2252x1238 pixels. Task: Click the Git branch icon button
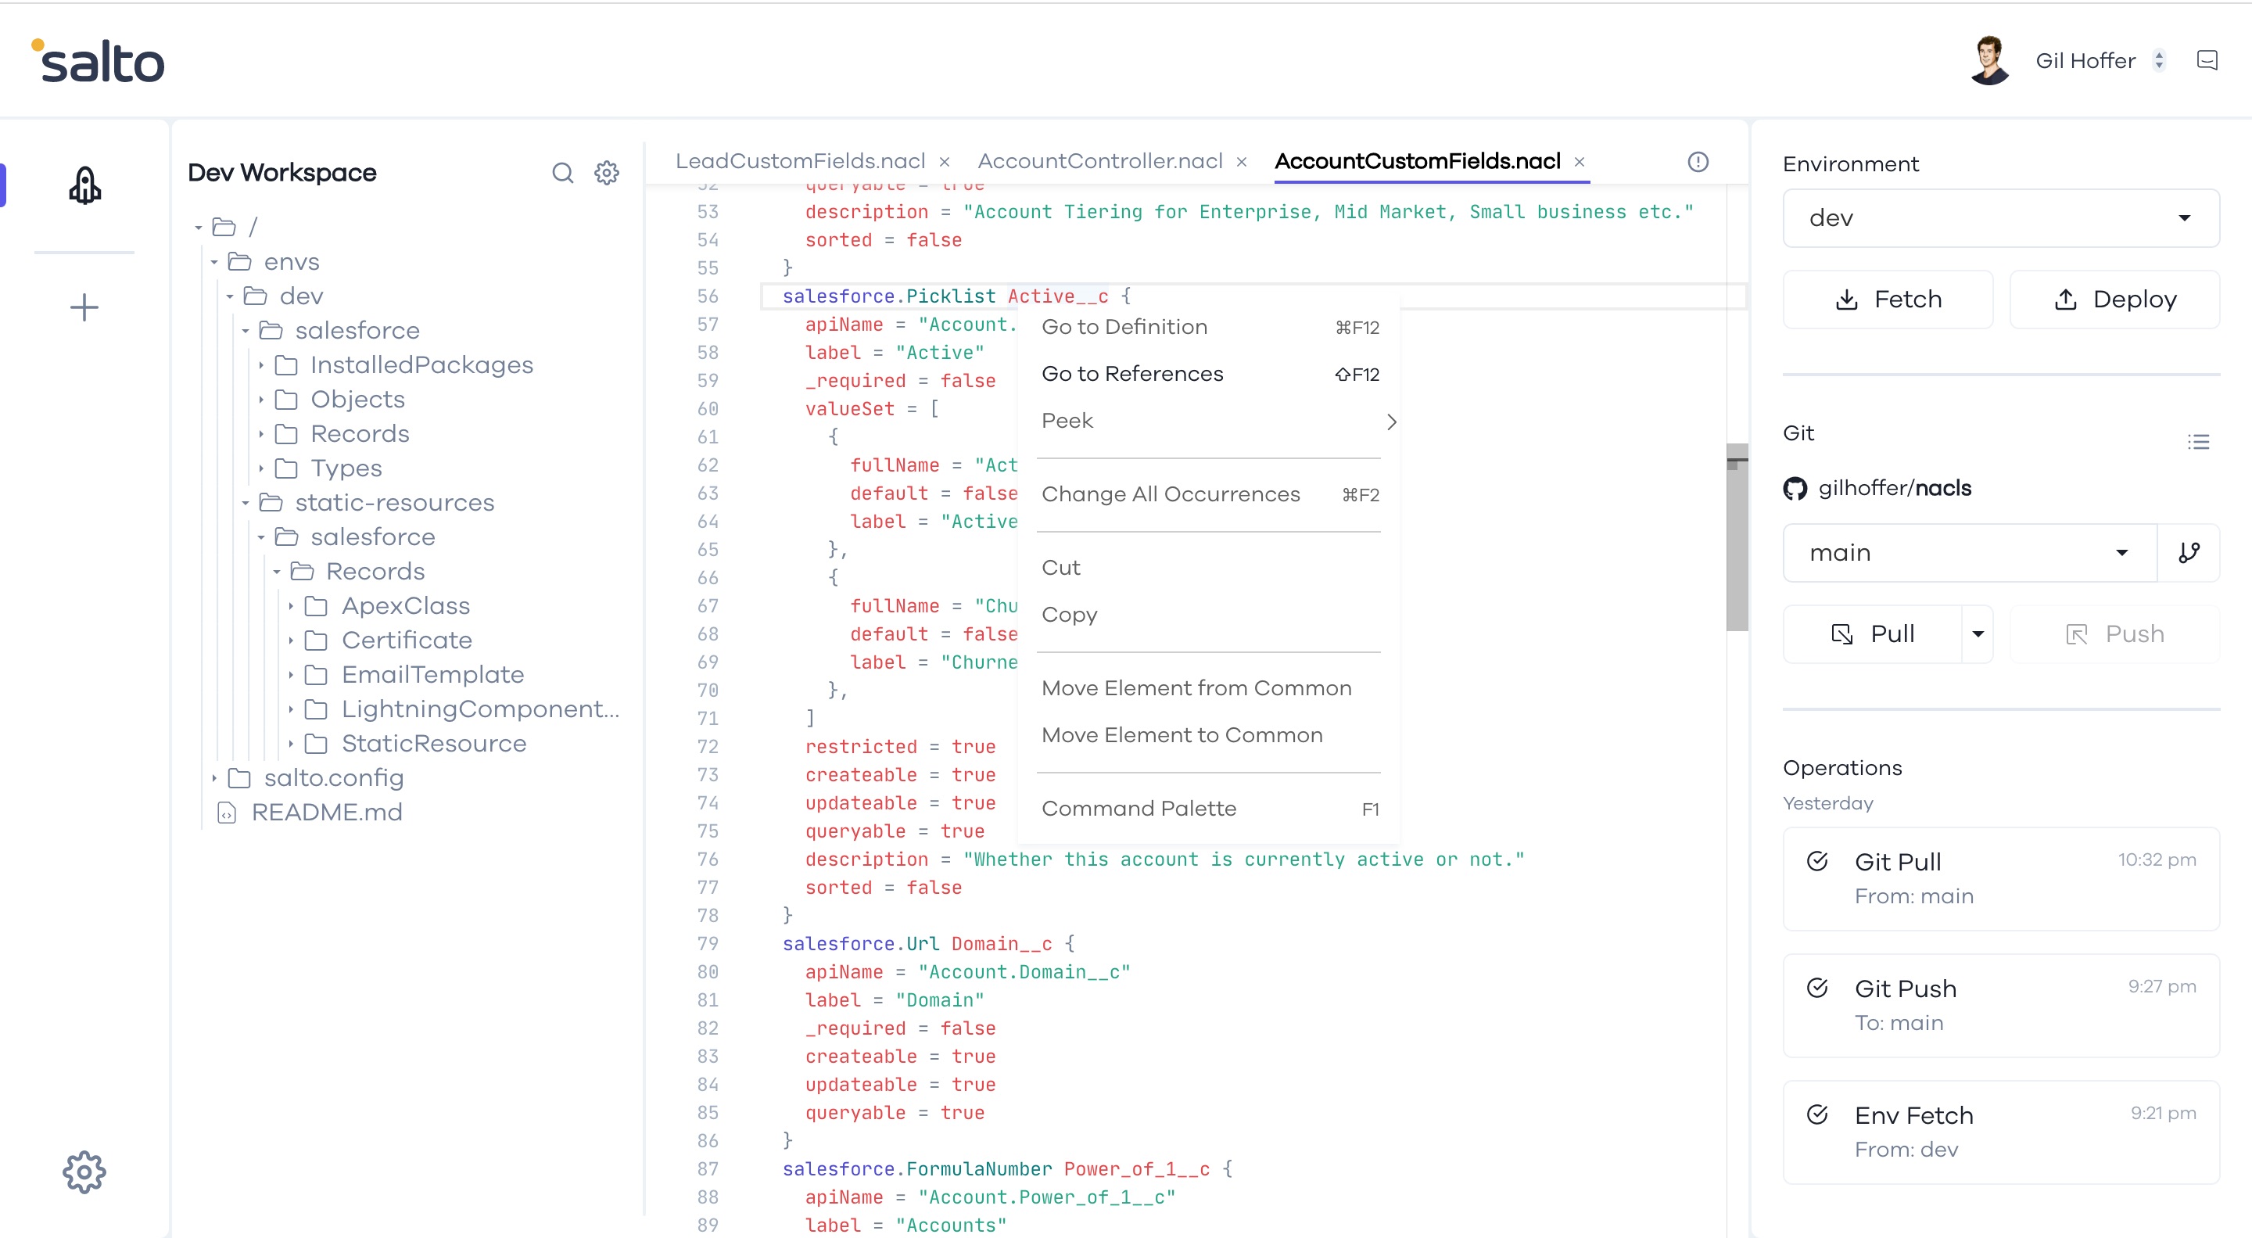(x=2188, y=553)
